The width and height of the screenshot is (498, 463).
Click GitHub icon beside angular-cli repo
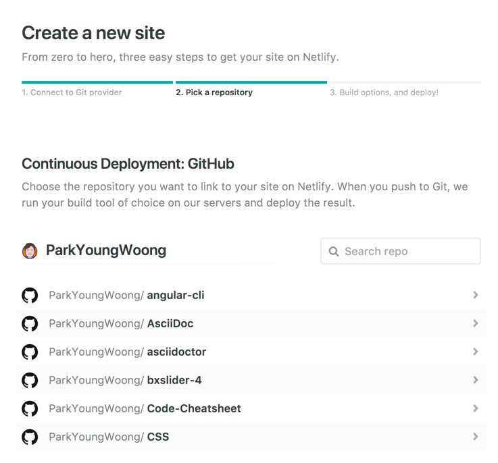click(30, 296)
